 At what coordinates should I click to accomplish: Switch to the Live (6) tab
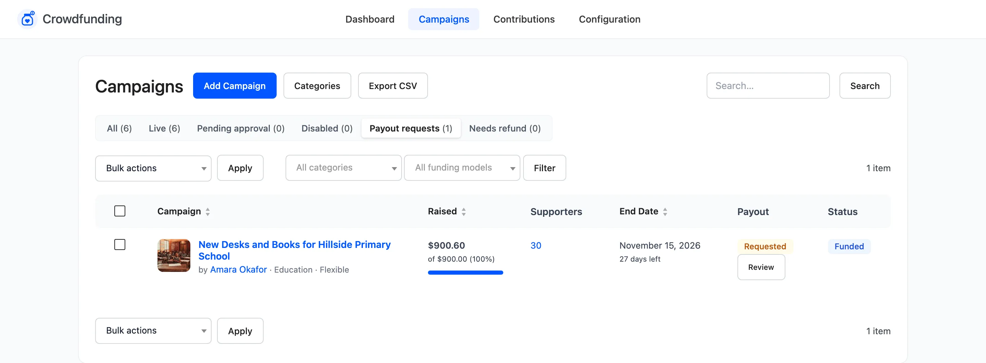pos(164,128)
